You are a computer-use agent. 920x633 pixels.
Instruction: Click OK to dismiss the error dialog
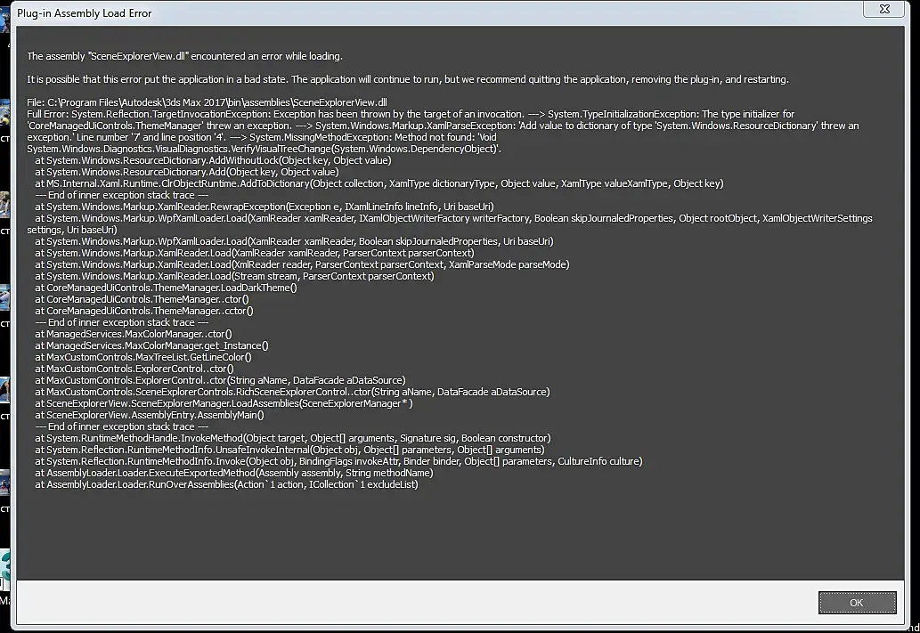coord(858,603)
